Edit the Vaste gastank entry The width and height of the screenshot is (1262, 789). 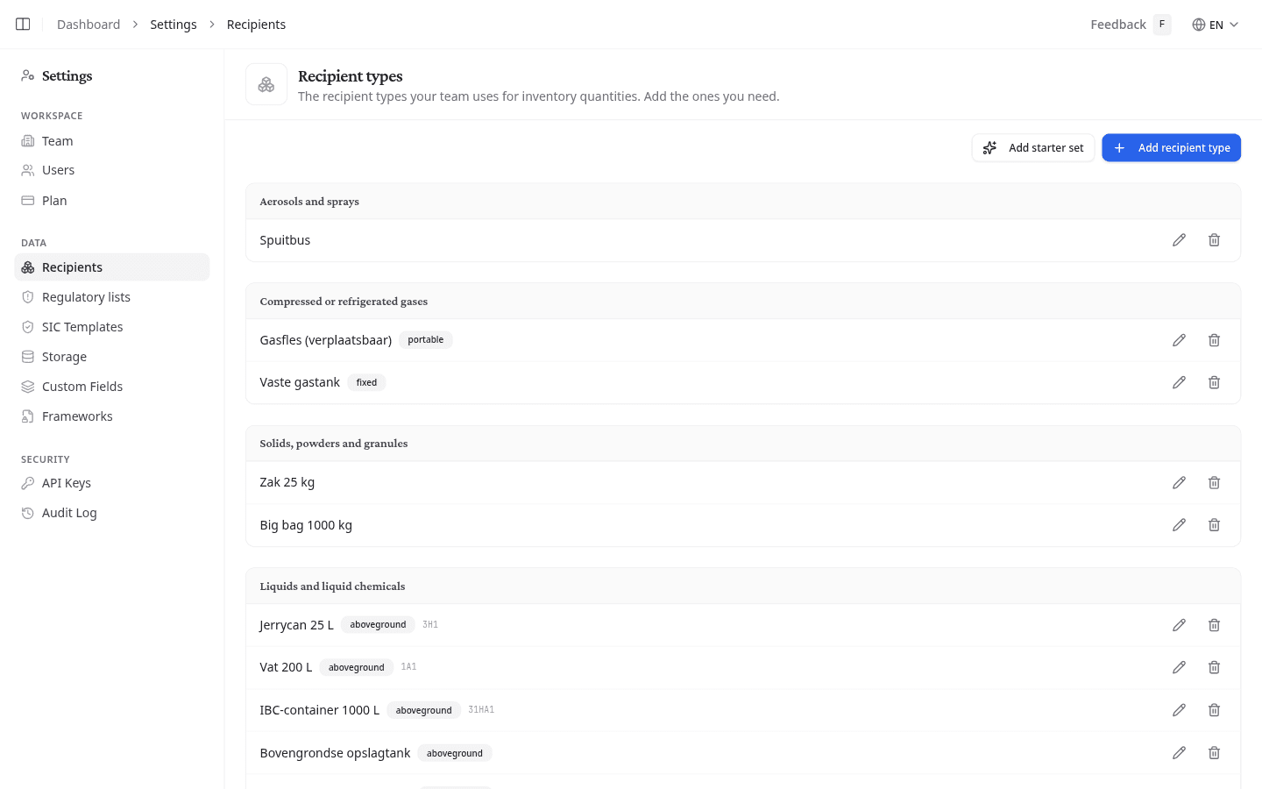coord(1179,382)
